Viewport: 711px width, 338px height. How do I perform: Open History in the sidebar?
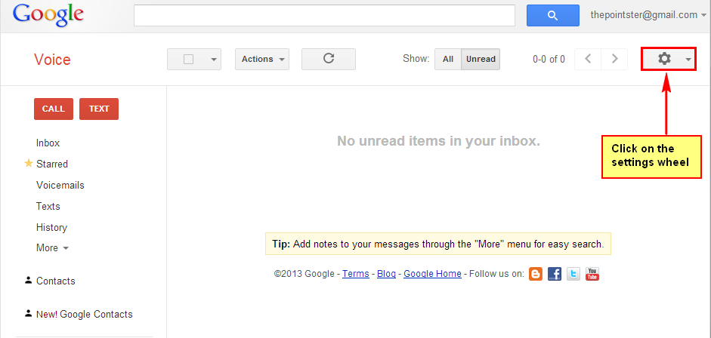click(51, 227)
